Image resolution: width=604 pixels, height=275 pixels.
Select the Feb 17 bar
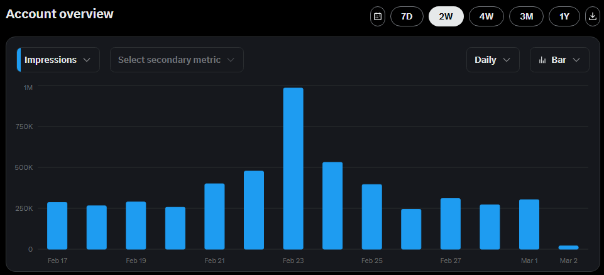[57, 225]
